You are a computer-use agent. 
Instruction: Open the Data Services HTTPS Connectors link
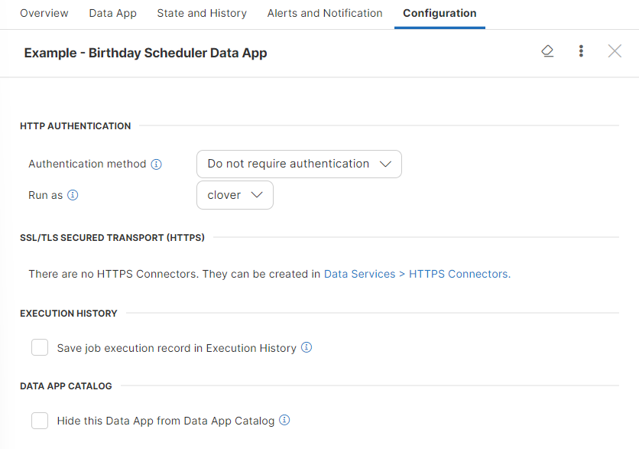click(x=417, y=273)
